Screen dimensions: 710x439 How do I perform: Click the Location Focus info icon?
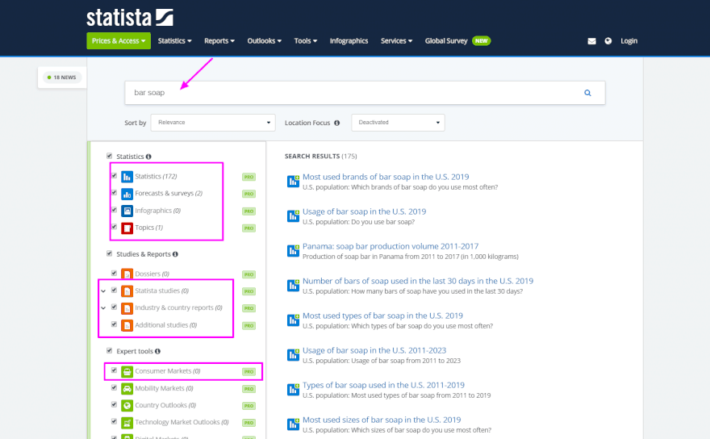336,123
